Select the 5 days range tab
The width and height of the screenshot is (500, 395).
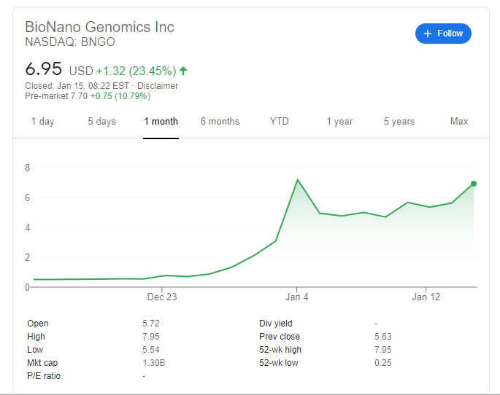(101, 122)
